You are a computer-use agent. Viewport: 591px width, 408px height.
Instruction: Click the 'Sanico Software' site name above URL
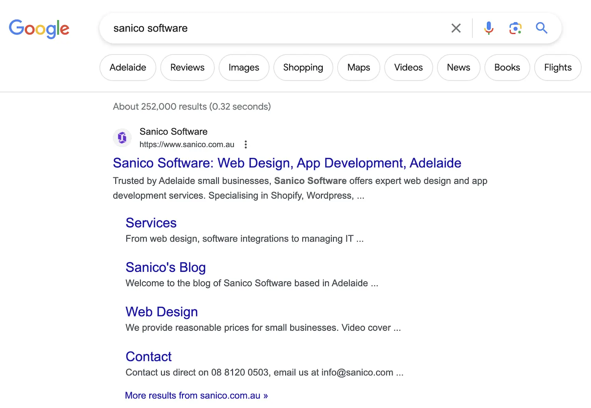click(173, 131)
